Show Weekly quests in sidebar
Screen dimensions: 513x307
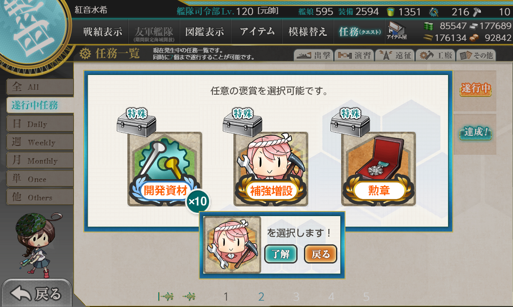point(40,142)
